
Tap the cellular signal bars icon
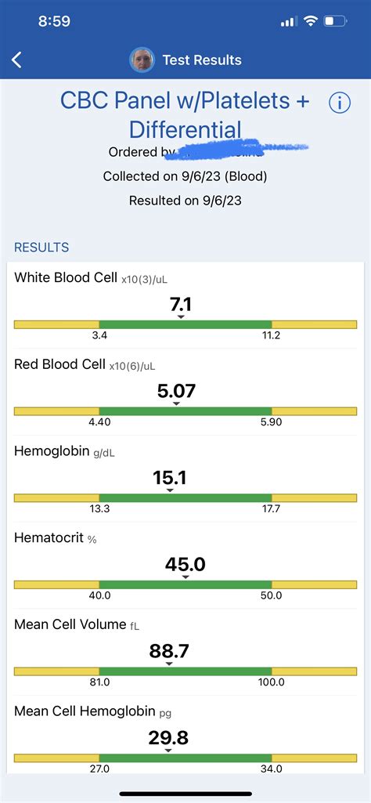(289, 21)
